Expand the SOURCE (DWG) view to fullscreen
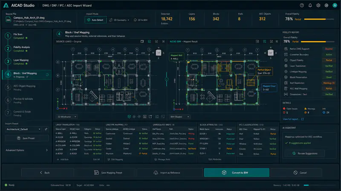 163,41
